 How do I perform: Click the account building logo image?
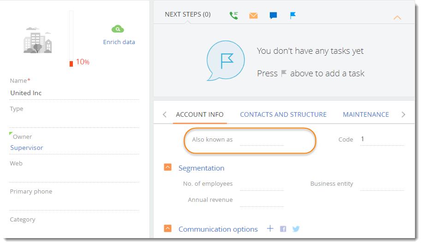coord(38,40)
